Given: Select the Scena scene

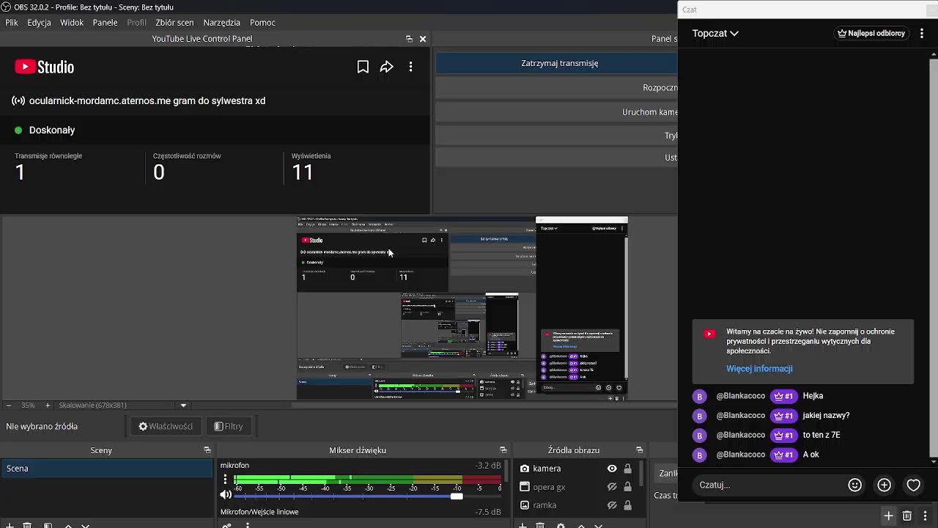Looking at the screenshot, I should click(x=106, y=469).
